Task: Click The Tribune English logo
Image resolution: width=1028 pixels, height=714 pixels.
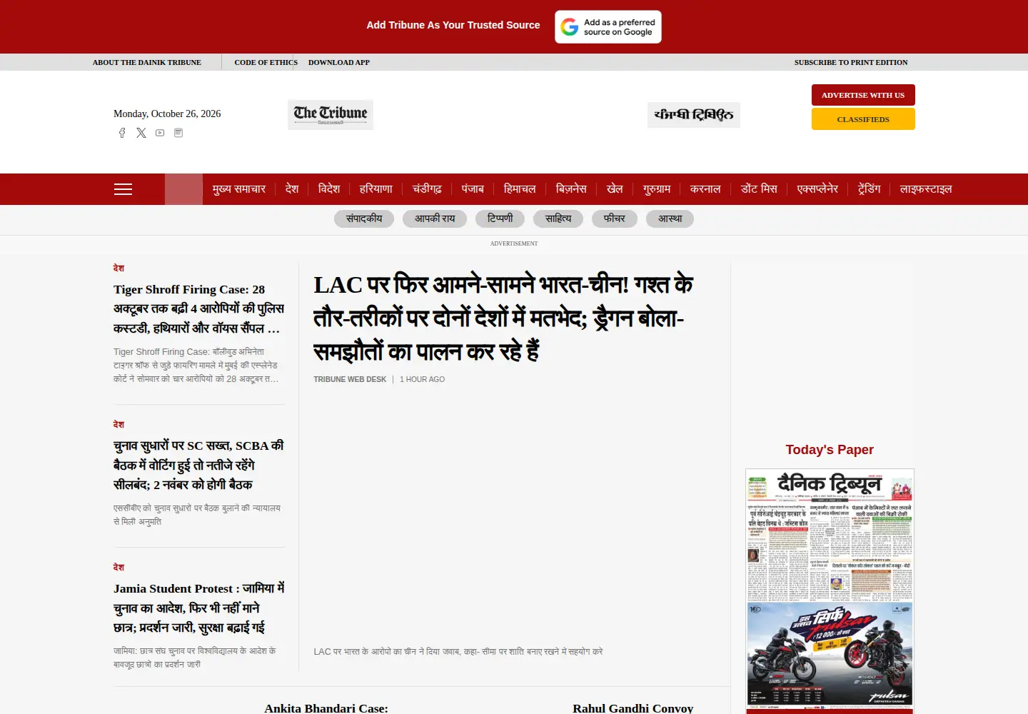Action: (331, 115)
